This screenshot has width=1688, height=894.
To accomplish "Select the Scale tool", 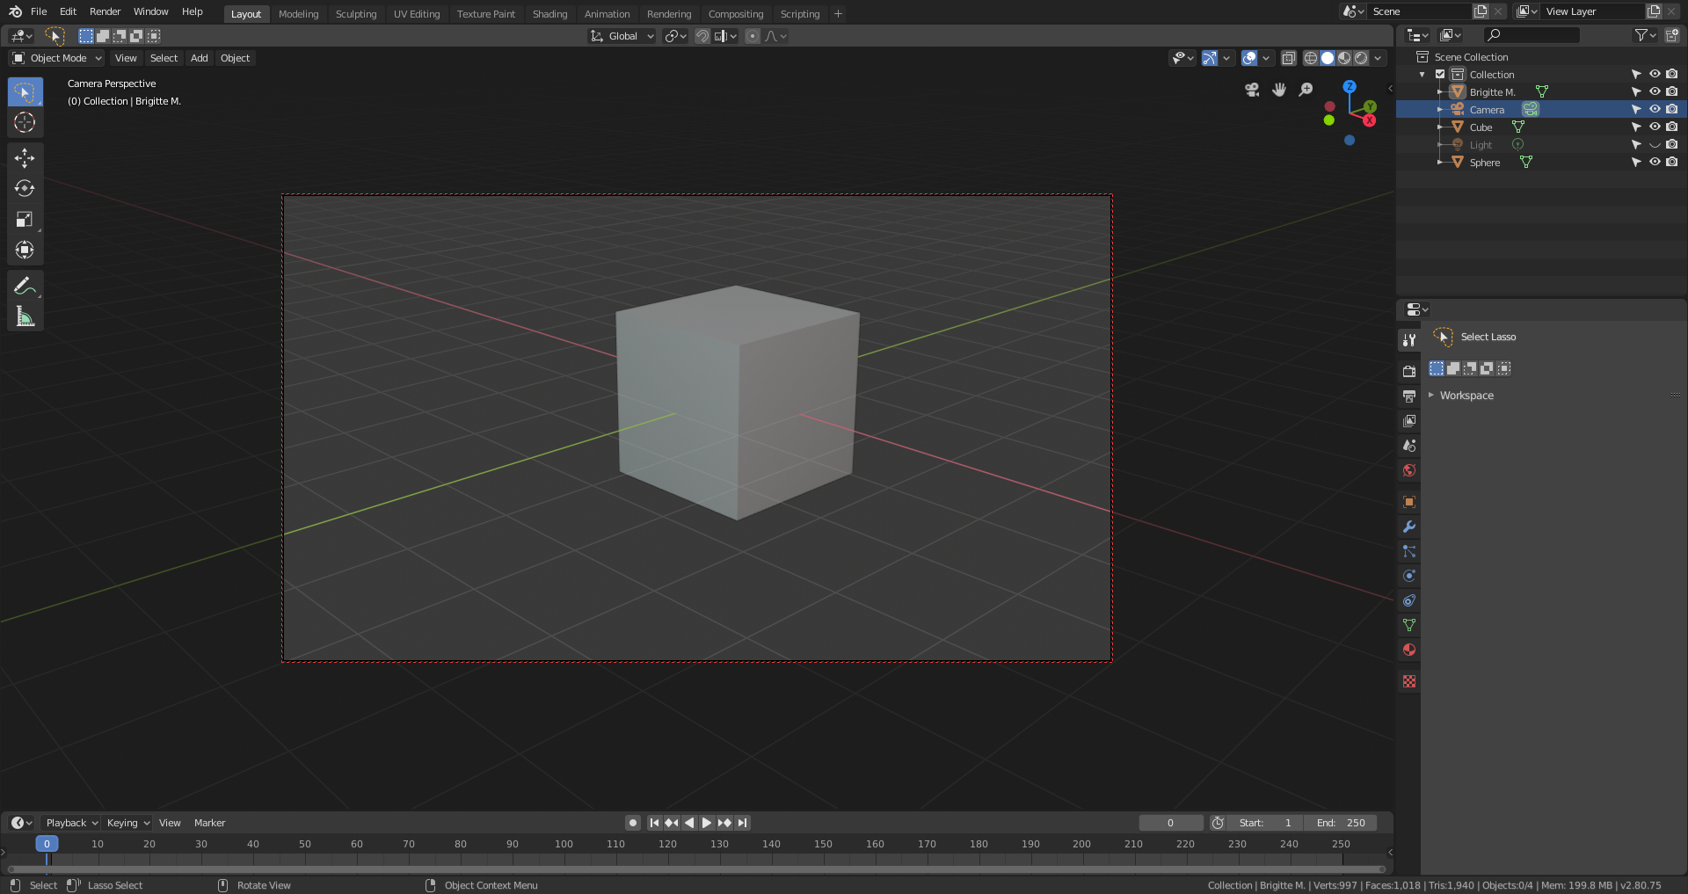I will tap(25, 220).
